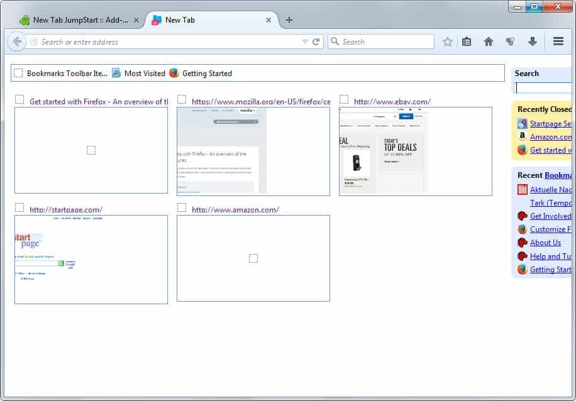Image resolution: width=576 pixels, height=401 pixels.
Task: Bookmark this page with the star icon
Action: pos(448,41)
